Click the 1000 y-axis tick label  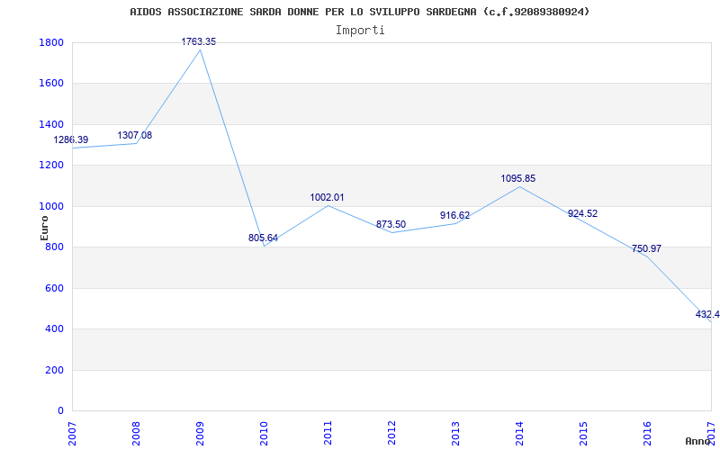pyautogui.click(x=51, y=206)
